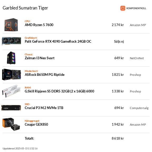Open the Cougar GEX850 power supply image
The image size is (152, 152).
11,124
